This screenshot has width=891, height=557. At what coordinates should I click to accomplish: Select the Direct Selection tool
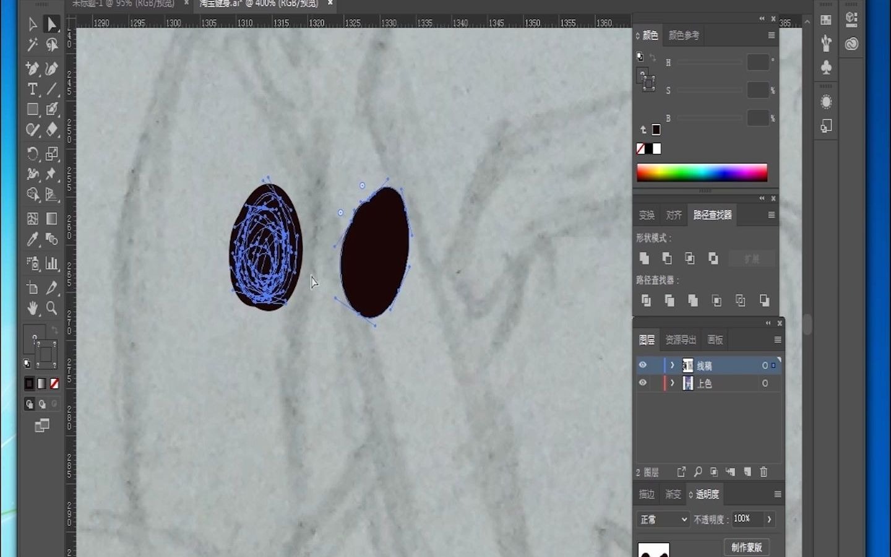(x=51, y=24)
